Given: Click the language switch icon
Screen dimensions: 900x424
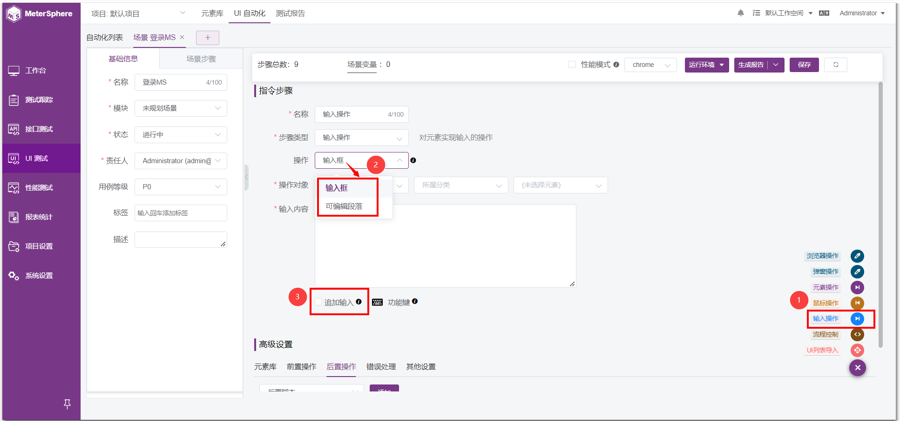Looking at the screenshot, I should tap(824, 13).
